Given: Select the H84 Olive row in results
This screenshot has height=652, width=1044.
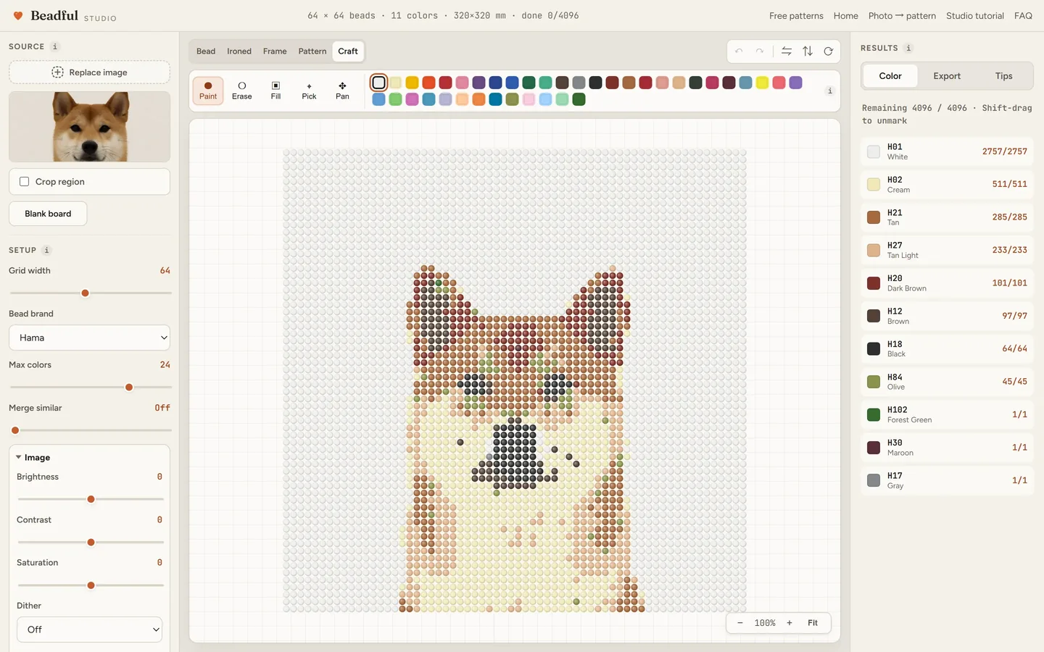Looking at the screenshot, I should pyautogui.click(x=947, y=382).
